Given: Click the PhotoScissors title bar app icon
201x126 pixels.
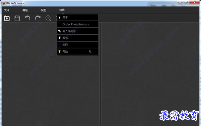Looking at the screenshot, I should tap(4, 3).
